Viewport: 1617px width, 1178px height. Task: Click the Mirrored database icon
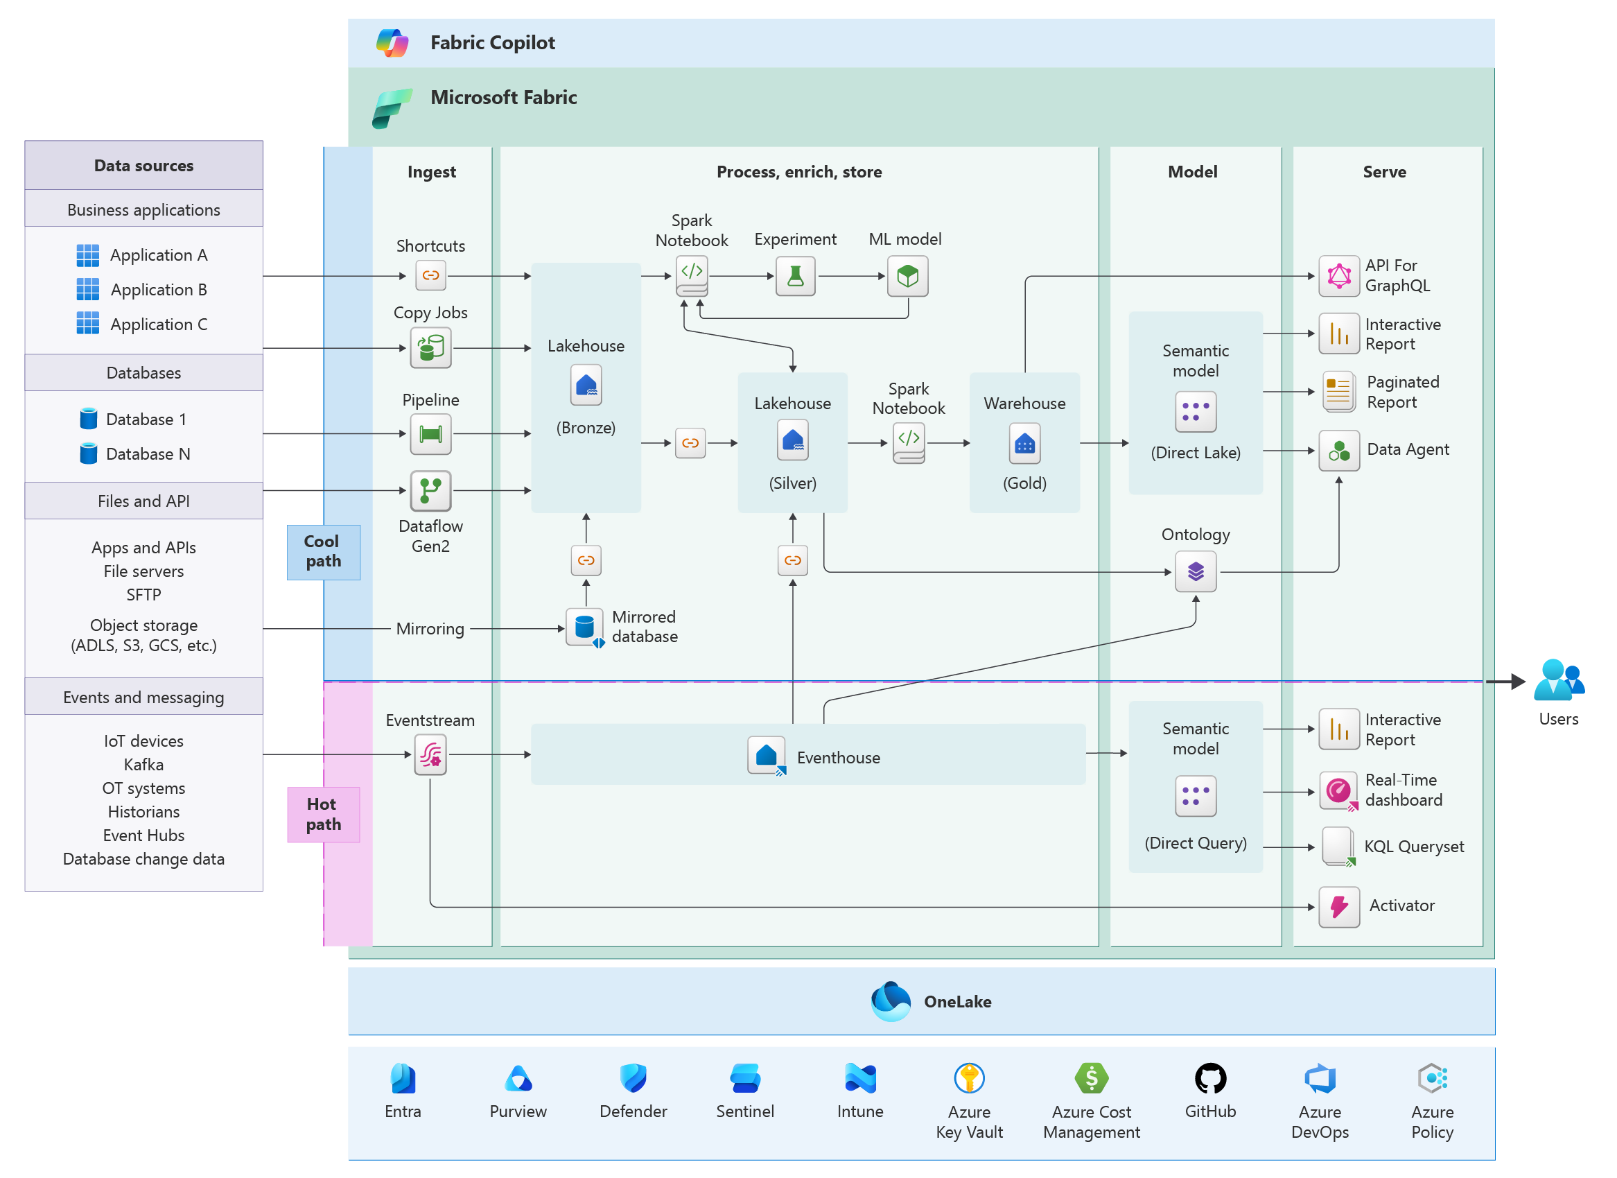(x=585, y=627)
